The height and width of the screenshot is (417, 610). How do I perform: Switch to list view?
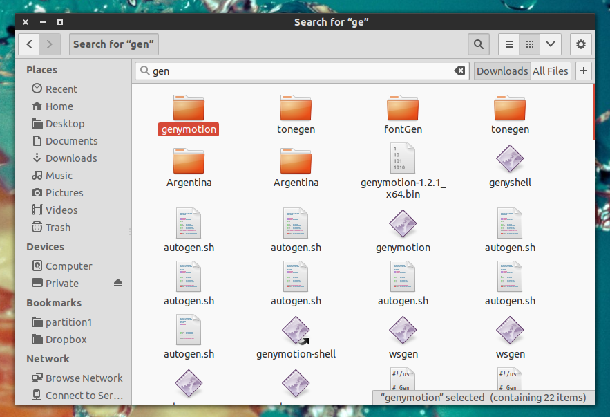pos(509,44)
